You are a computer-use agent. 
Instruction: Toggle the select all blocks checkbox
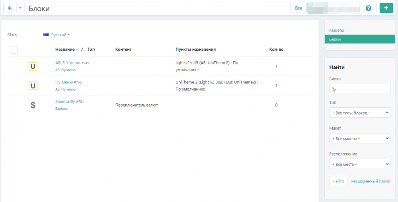pos(14,50)
